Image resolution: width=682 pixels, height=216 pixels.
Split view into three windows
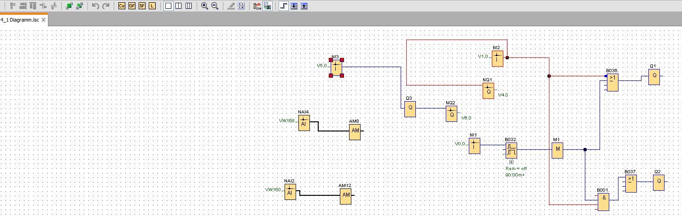[x=189, y=6]
